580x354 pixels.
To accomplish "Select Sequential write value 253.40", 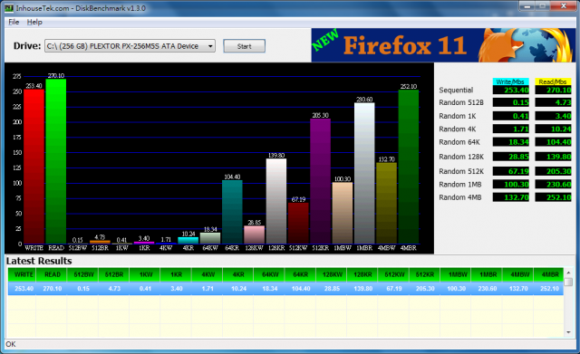I will point(511,90).
